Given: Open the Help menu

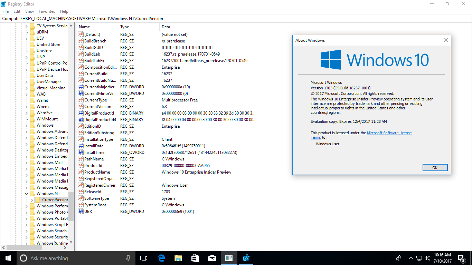Looking at the screenshot, I should 64,11.
